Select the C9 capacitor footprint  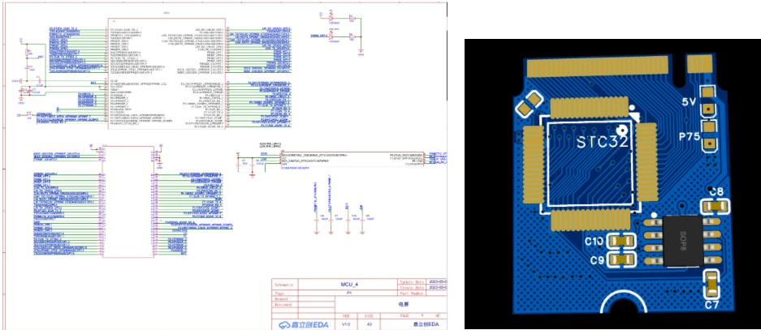click(x=620, y=259)
